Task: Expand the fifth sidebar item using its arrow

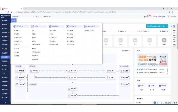Action: coord(9,37)
